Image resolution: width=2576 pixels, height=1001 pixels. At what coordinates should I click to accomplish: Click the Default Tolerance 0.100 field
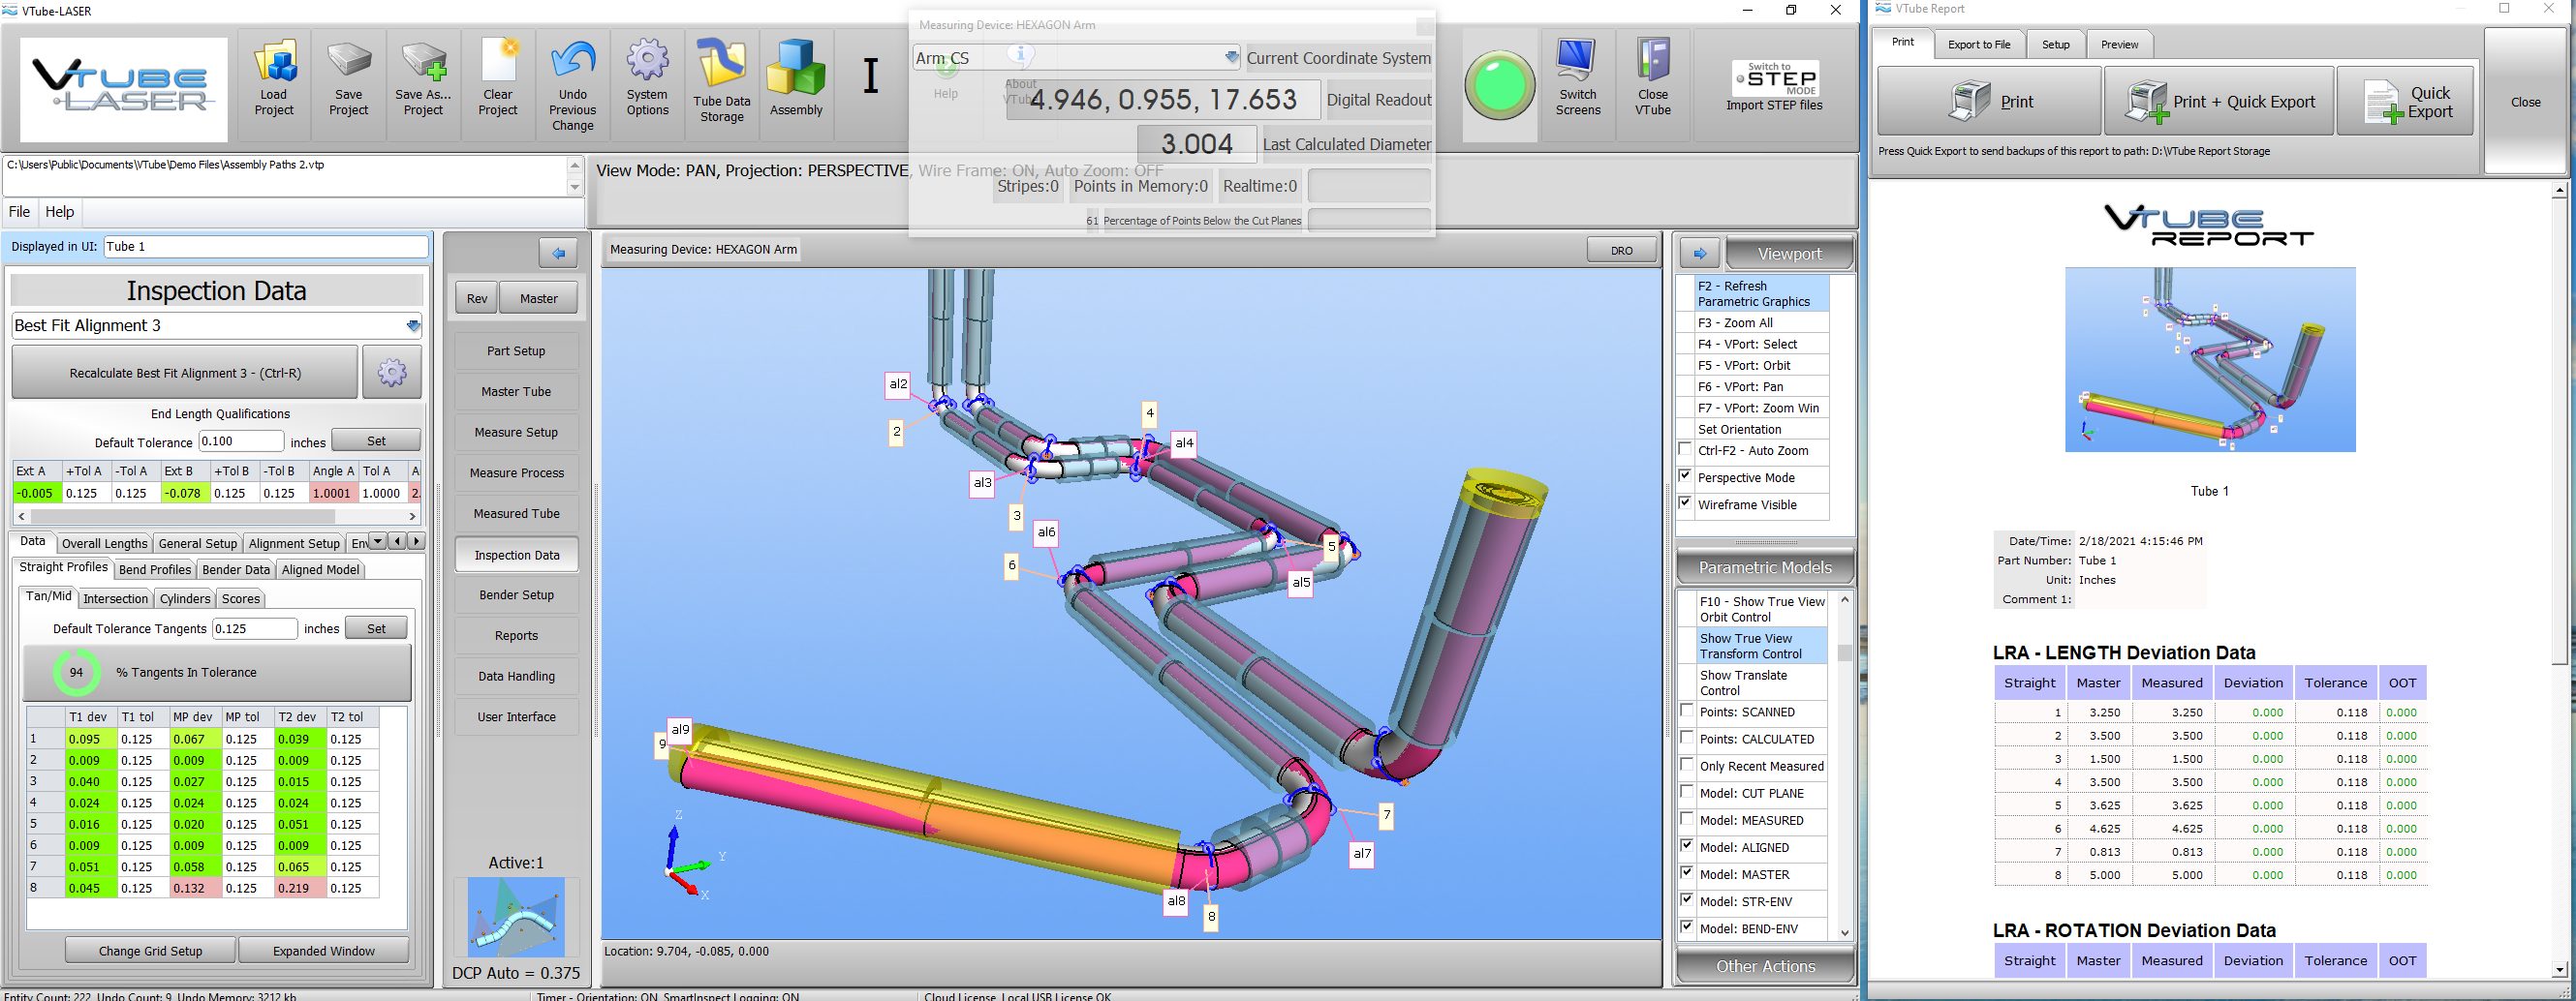[x=241, y=441]
